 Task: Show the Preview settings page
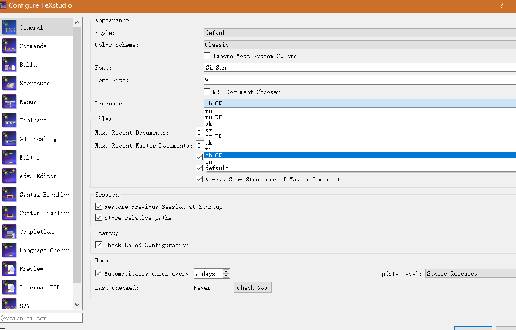coord(37,269)
